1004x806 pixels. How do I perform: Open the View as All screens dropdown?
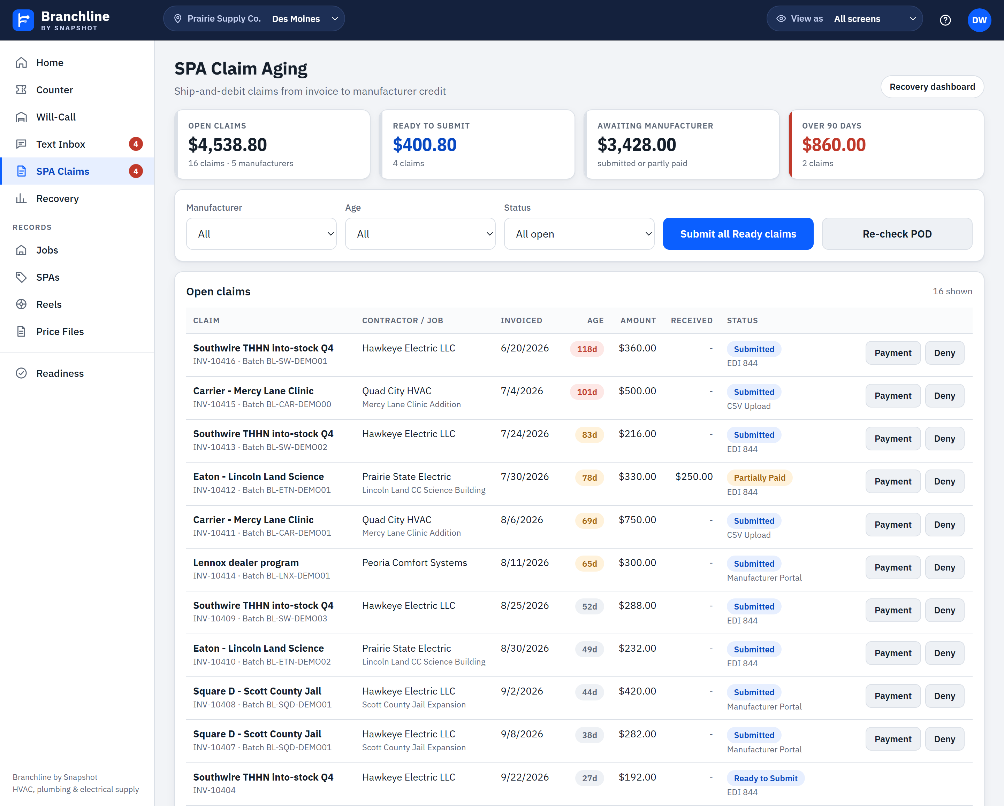tap(844, 18)
